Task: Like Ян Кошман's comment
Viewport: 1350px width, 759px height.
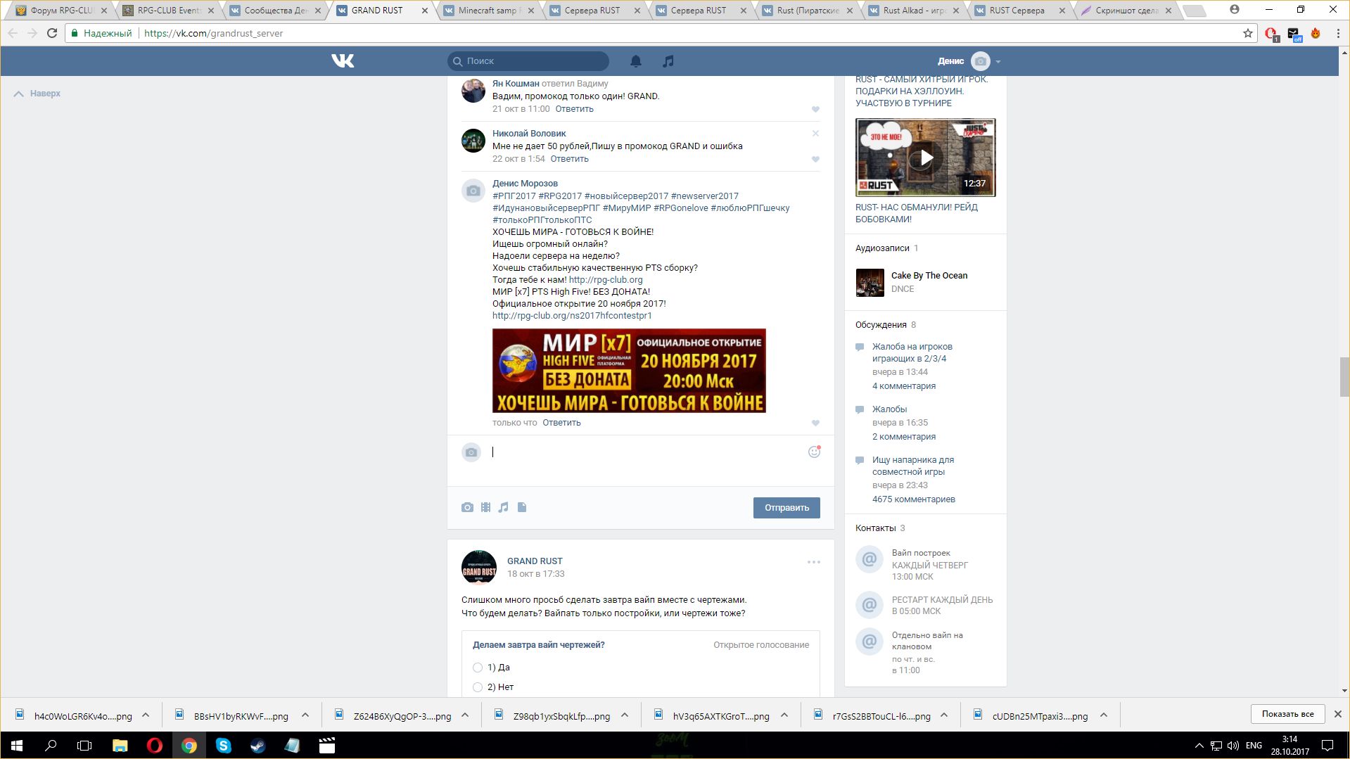Action: click(815, 109)
